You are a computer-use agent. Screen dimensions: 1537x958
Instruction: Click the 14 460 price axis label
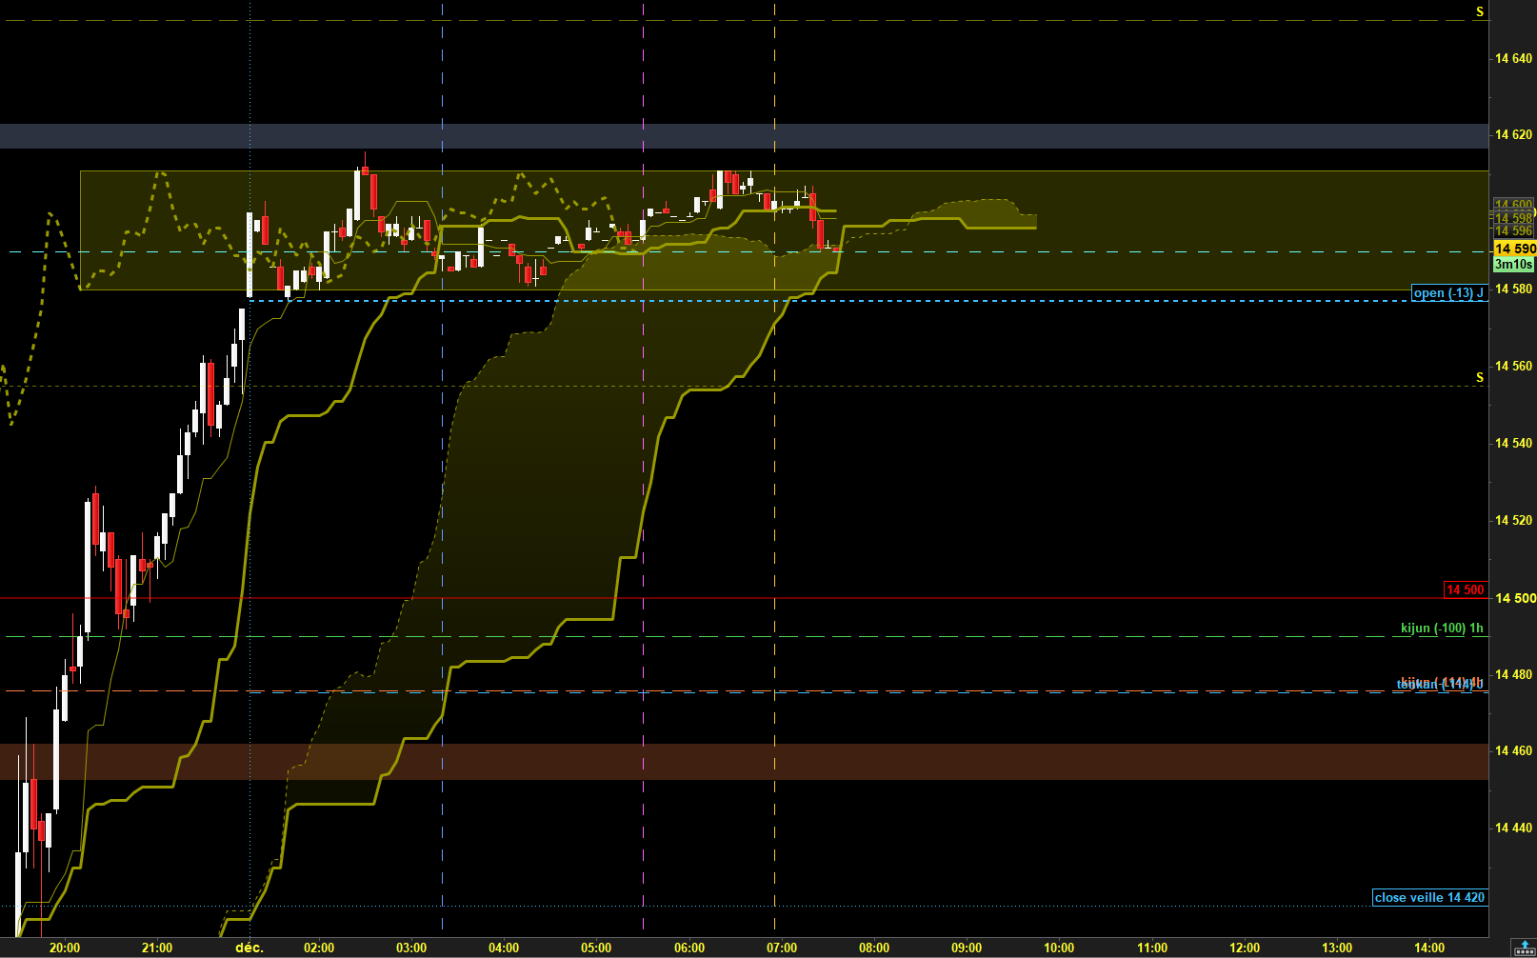click(x=1514, y=750)
